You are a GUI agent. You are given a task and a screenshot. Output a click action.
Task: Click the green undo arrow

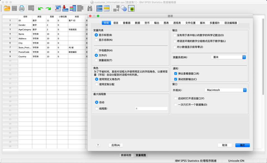(41, 8)
